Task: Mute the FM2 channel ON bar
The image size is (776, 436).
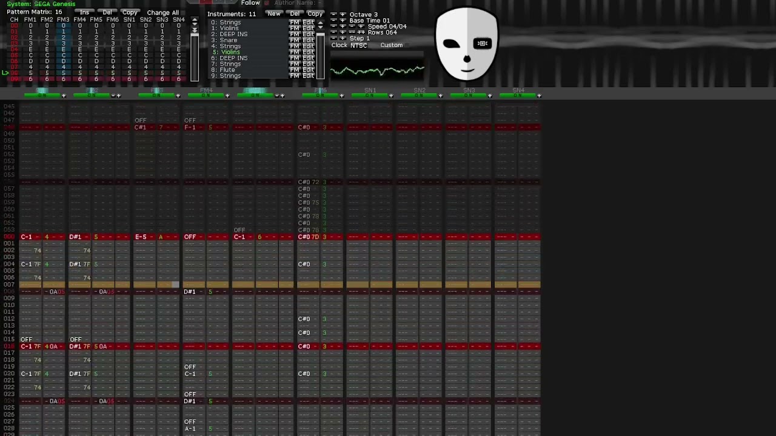Action: coord(92,96)
